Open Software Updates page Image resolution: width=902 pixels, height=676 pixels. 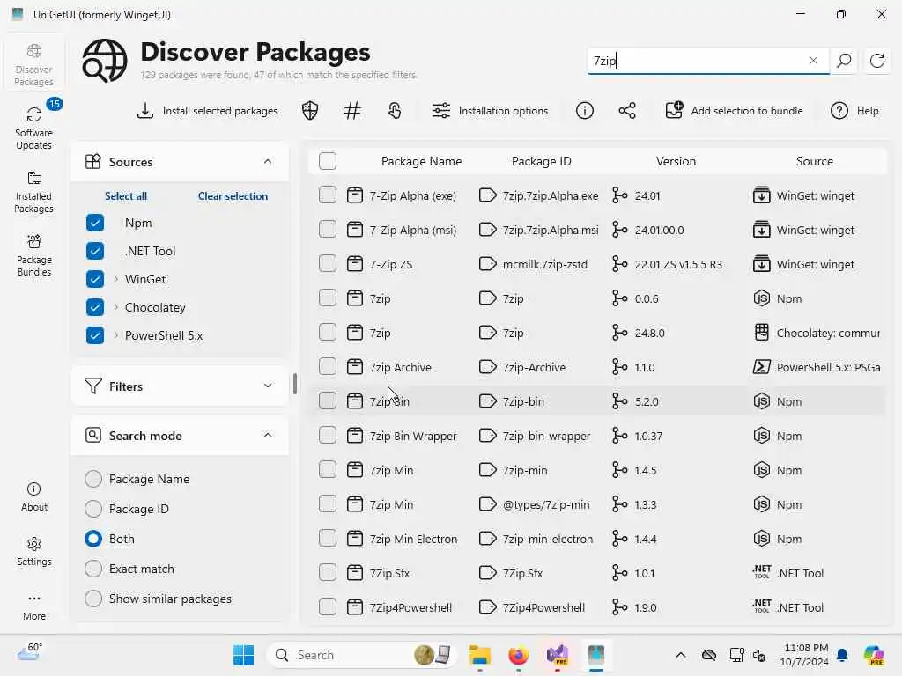click(x=34, y=129)
